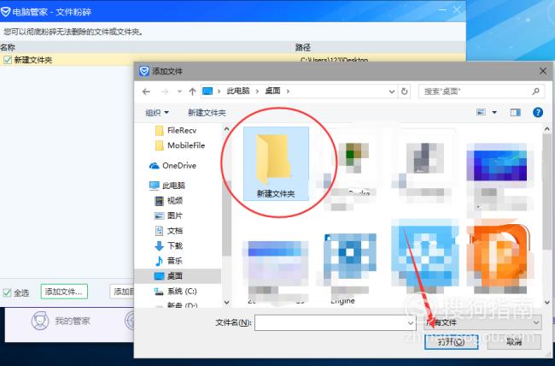Click the Forward arrow in file dialog

(165, 91)
